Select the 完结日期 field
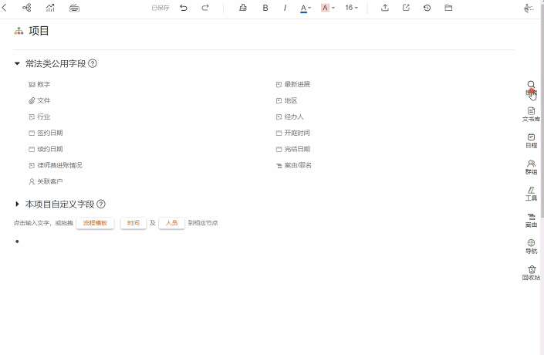 (x=293, y=149)
